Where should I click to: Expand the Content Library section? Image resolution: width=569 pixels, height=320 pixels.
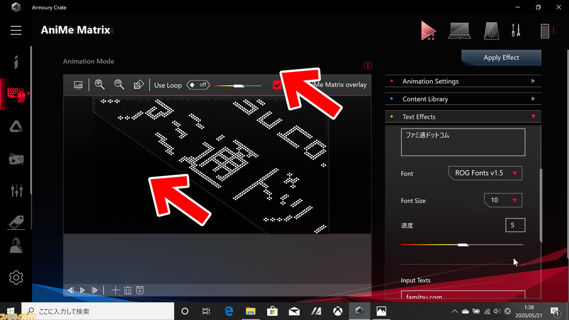[463, 99]
